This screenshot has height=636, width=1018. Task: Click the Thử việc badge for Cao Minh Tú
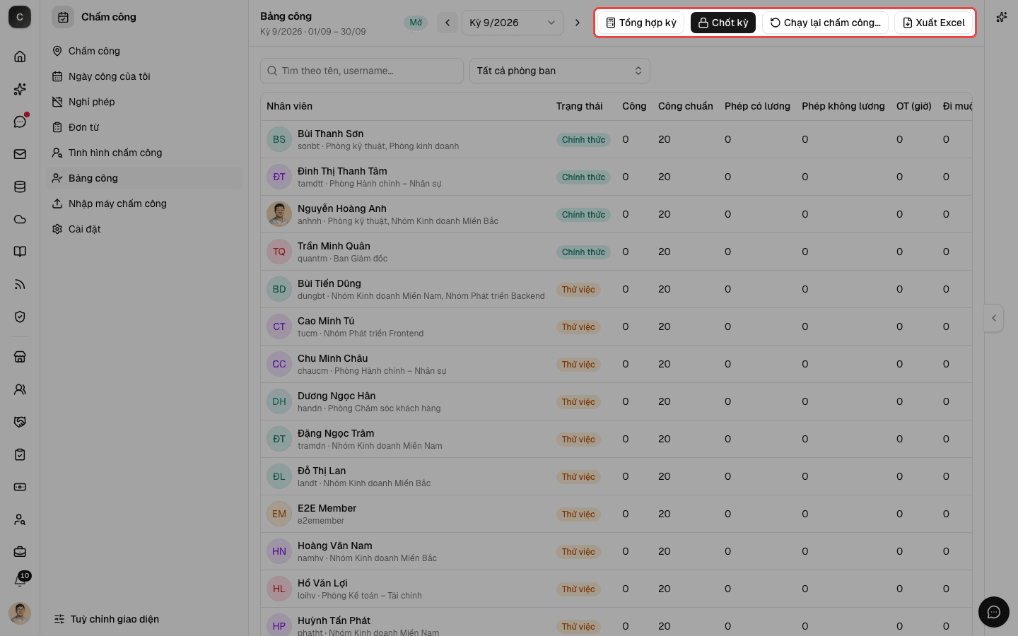tap(578, 327)
